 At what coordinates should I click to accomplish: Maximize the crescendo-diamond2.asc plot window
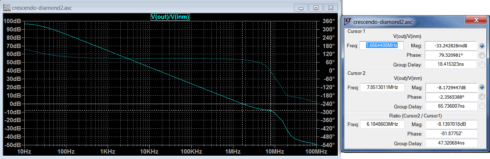[316, 7]
